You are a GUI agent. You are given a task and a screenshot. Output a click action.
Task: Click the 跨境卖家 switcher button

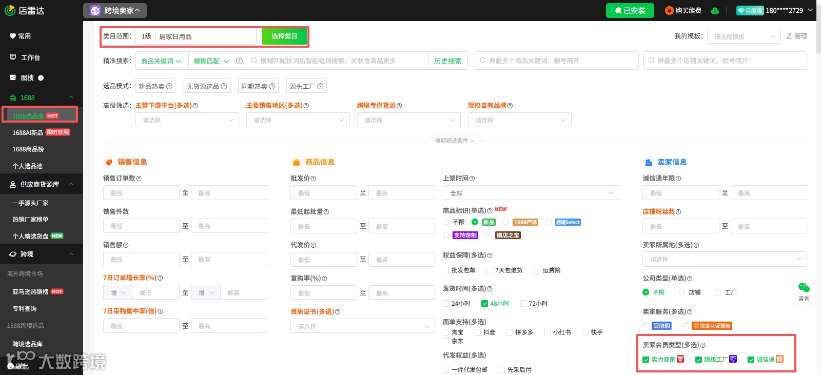tap(115, 10)
